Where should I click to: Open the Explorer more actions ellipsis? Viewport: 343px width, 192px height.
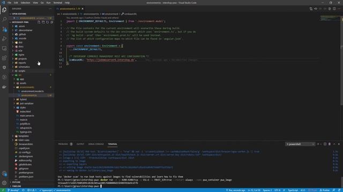(x=50, y=9)
